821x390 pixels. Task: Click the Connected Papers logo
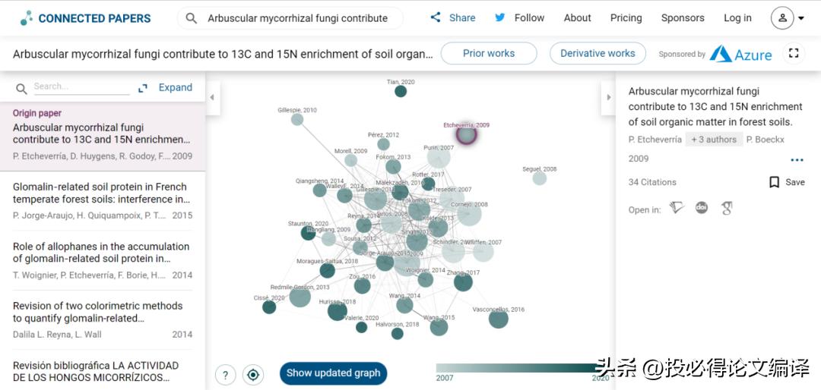[x=86, y=18]
